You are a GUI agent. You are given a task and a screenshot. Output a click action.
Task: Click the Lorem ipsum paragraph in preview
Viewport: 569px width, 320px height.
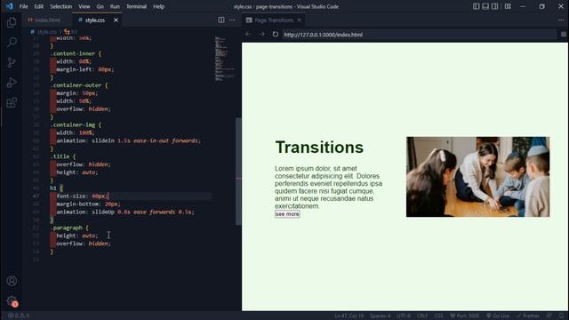(x=328, y=188)
